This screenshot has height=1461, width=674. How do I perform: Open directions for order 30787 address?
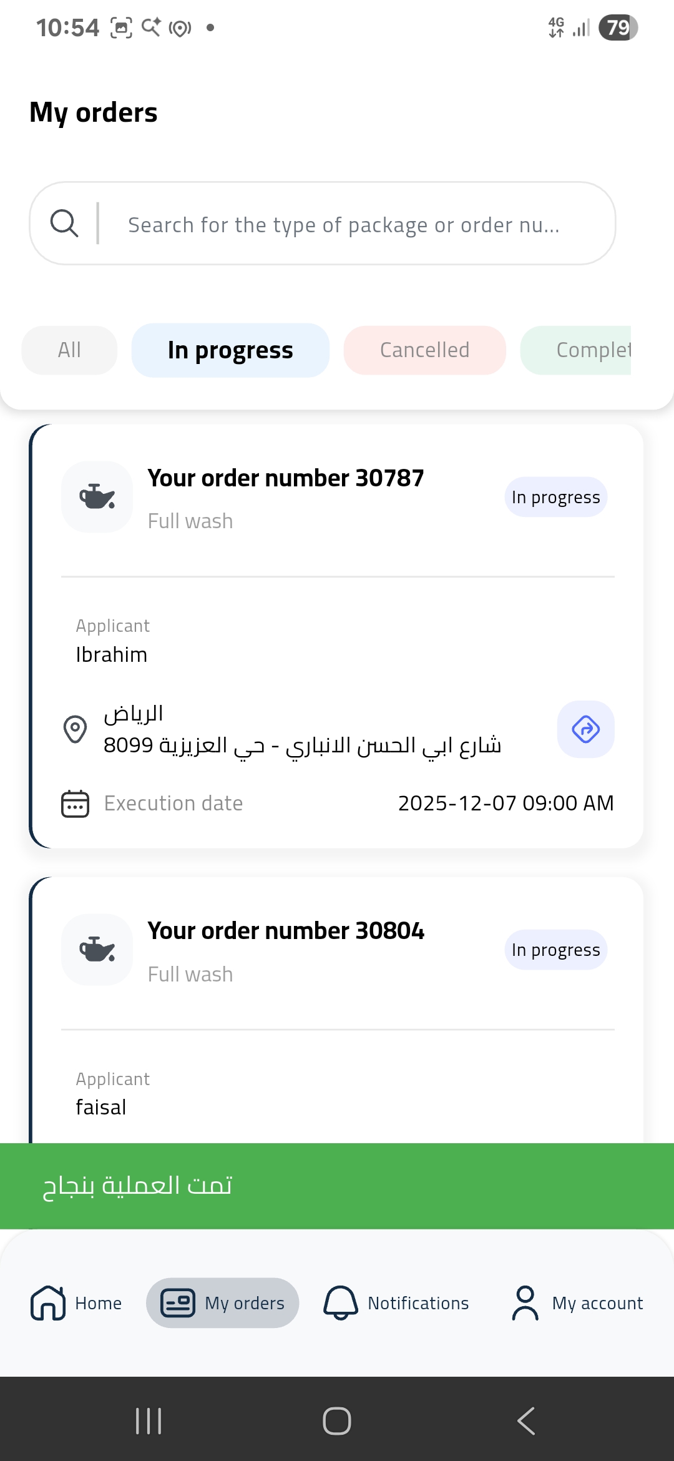585,729
